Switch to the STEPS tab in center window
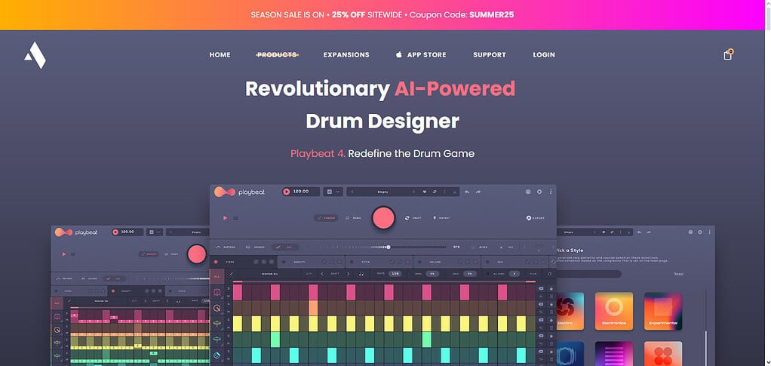 tap(244, 262)
